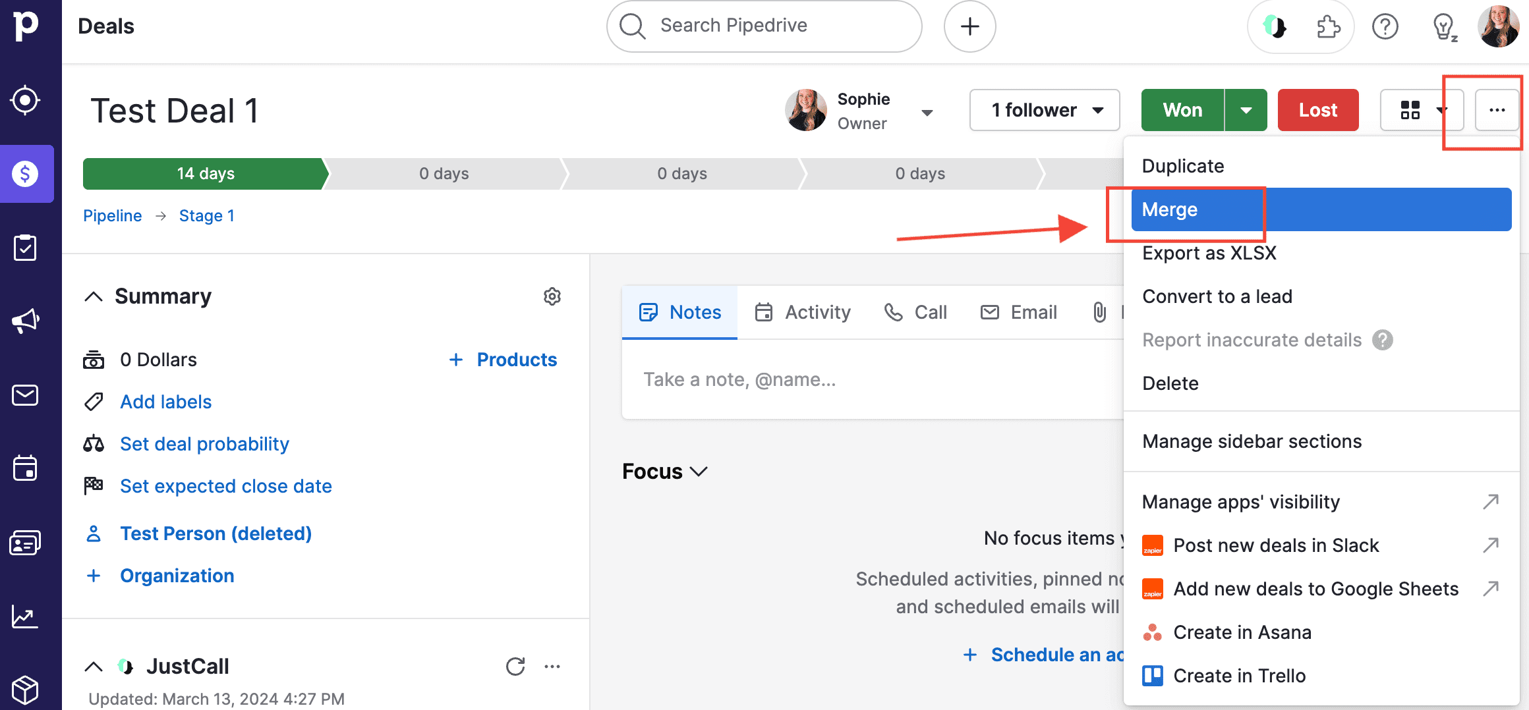Open Insights chart icon in sidebar
The image size is (1529, 710).
pyautogui.click(x=25, y=617)
